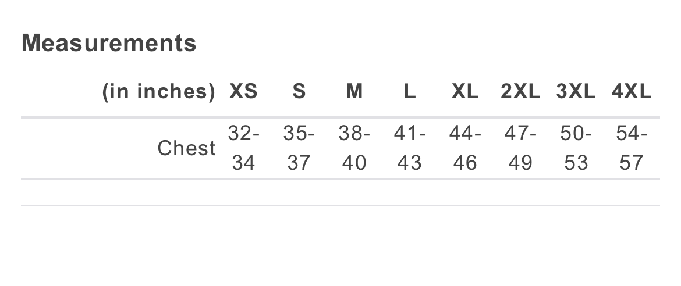Select the 50-53 chest measurement
The image size is (681, 286).
coord(576,148)
